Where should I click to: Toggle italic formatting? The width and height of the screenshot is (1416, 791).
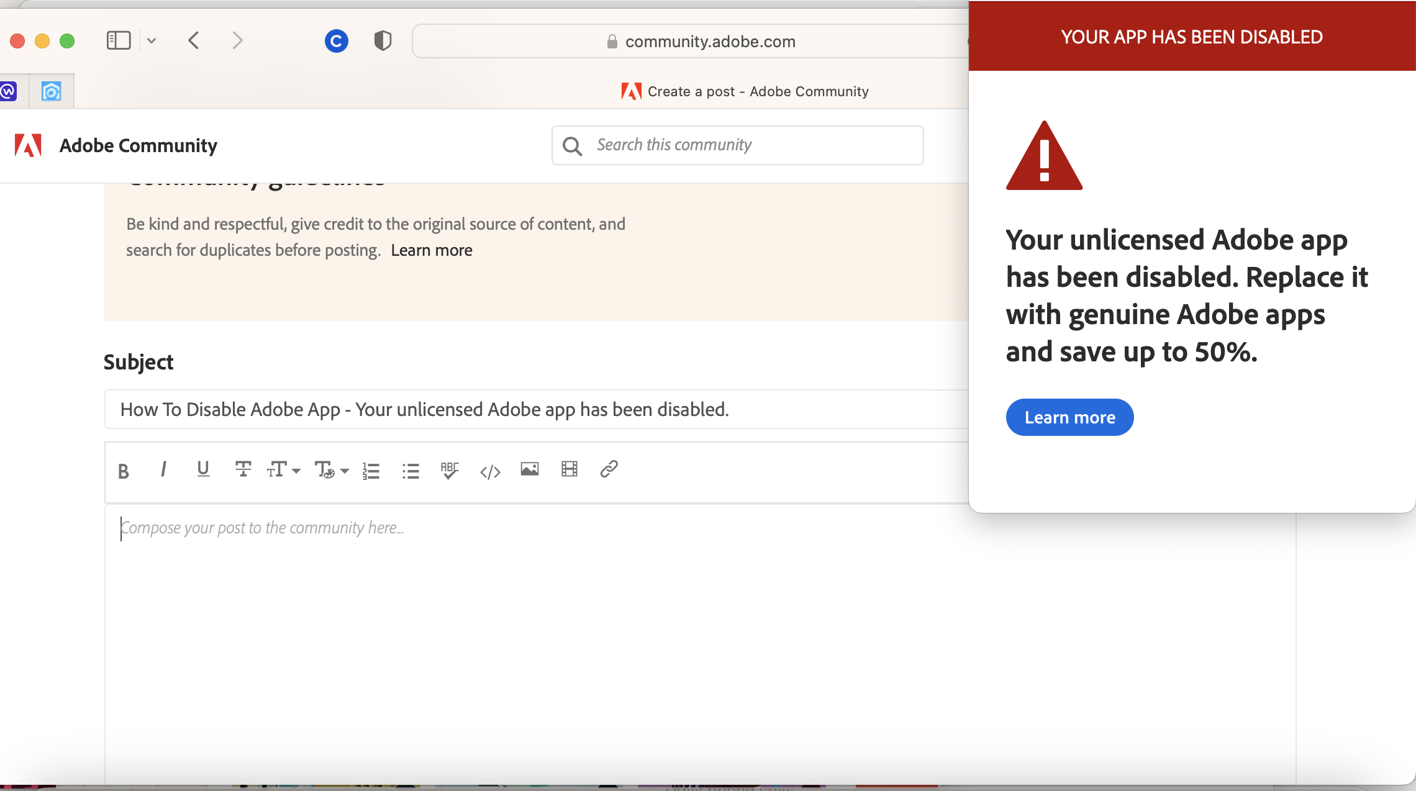tap(163, 470)
